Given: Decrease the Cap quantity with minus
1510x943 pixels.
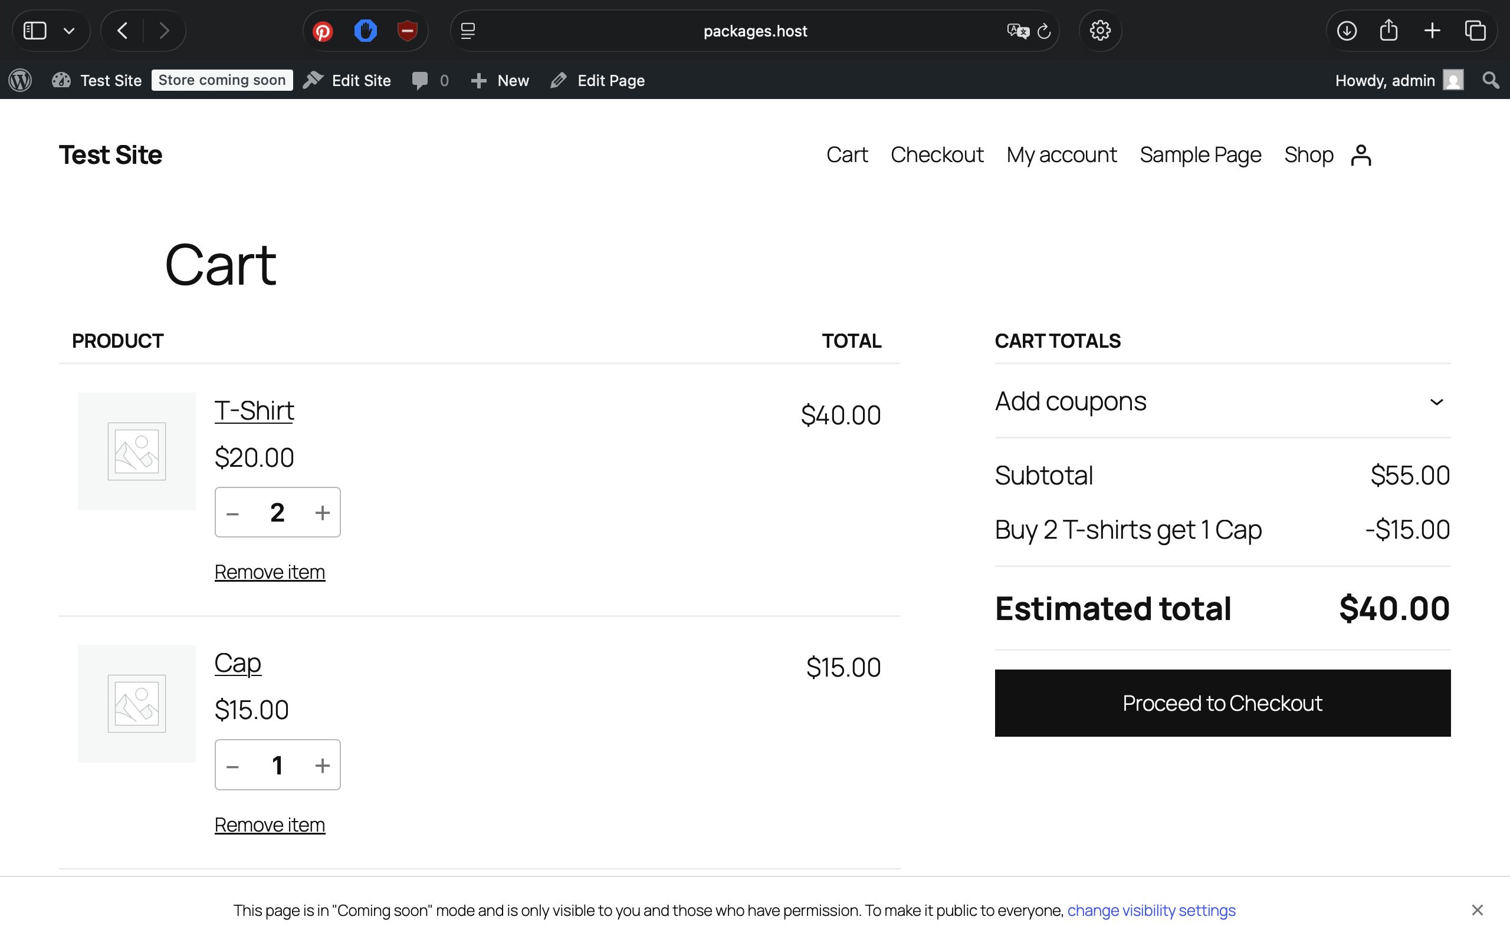Looking at the screenshot, I should [x=233, y=766].
